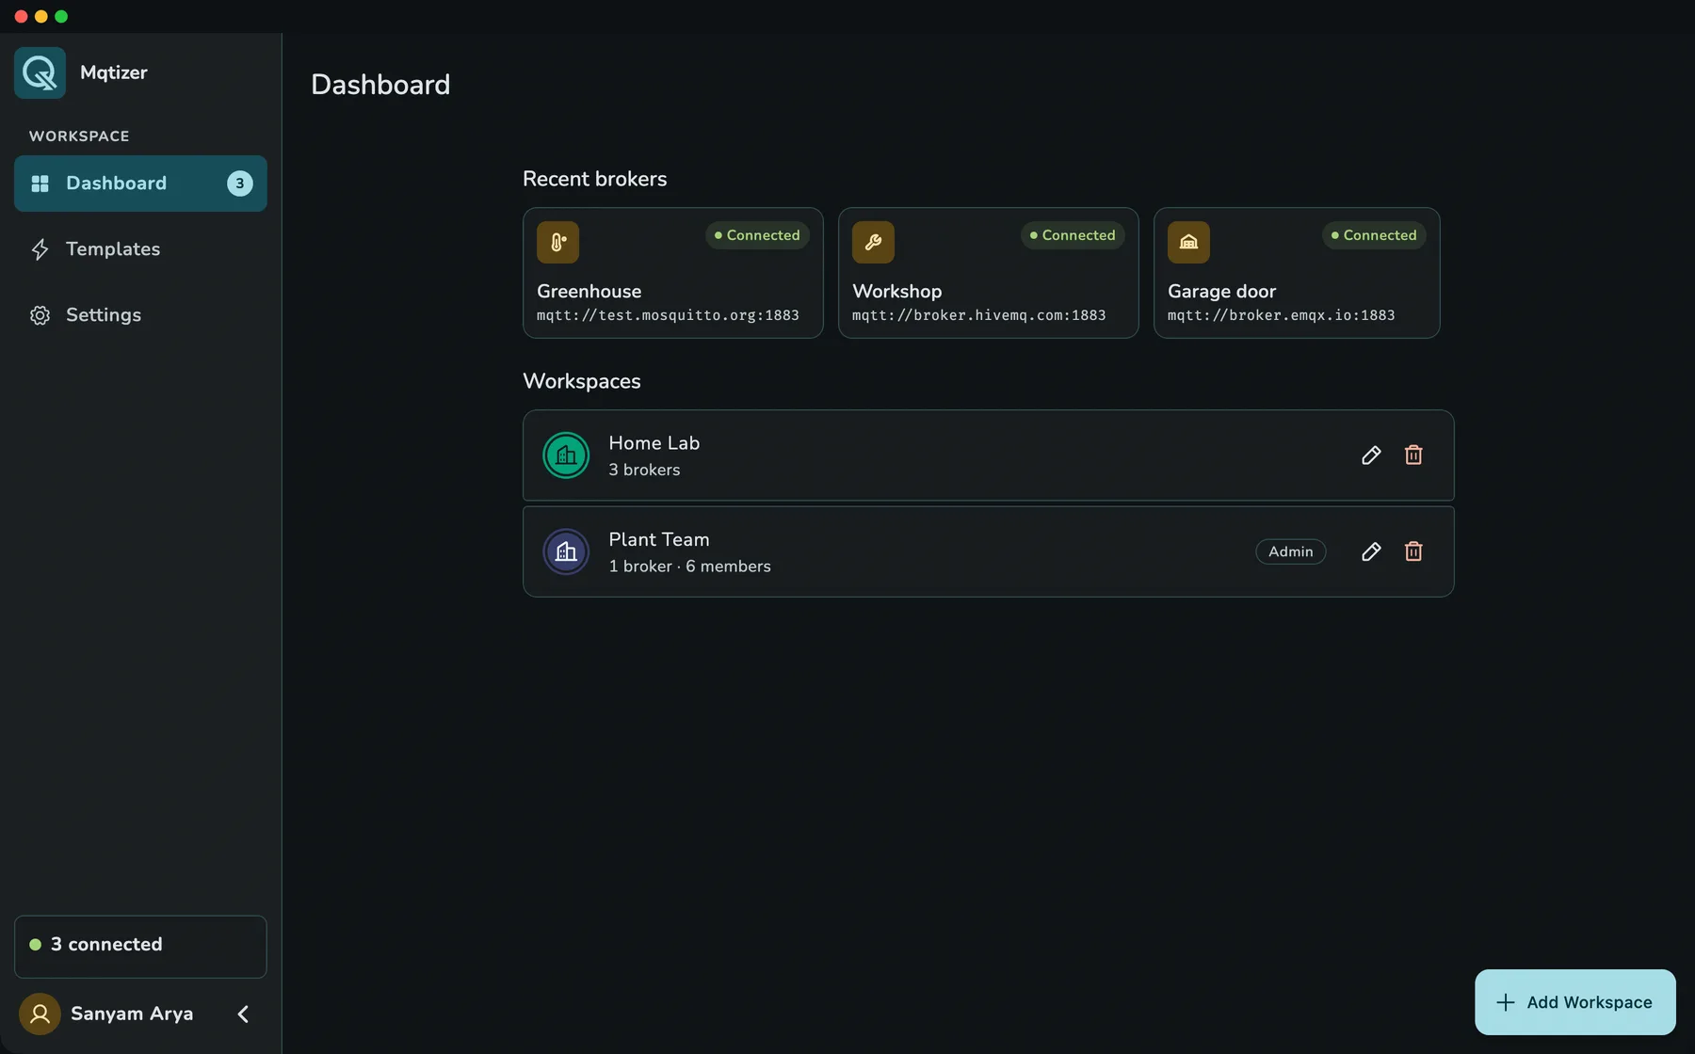1695x1054 pixels.
Task: Edit the Home Lab workspace
Action: 1371,455
